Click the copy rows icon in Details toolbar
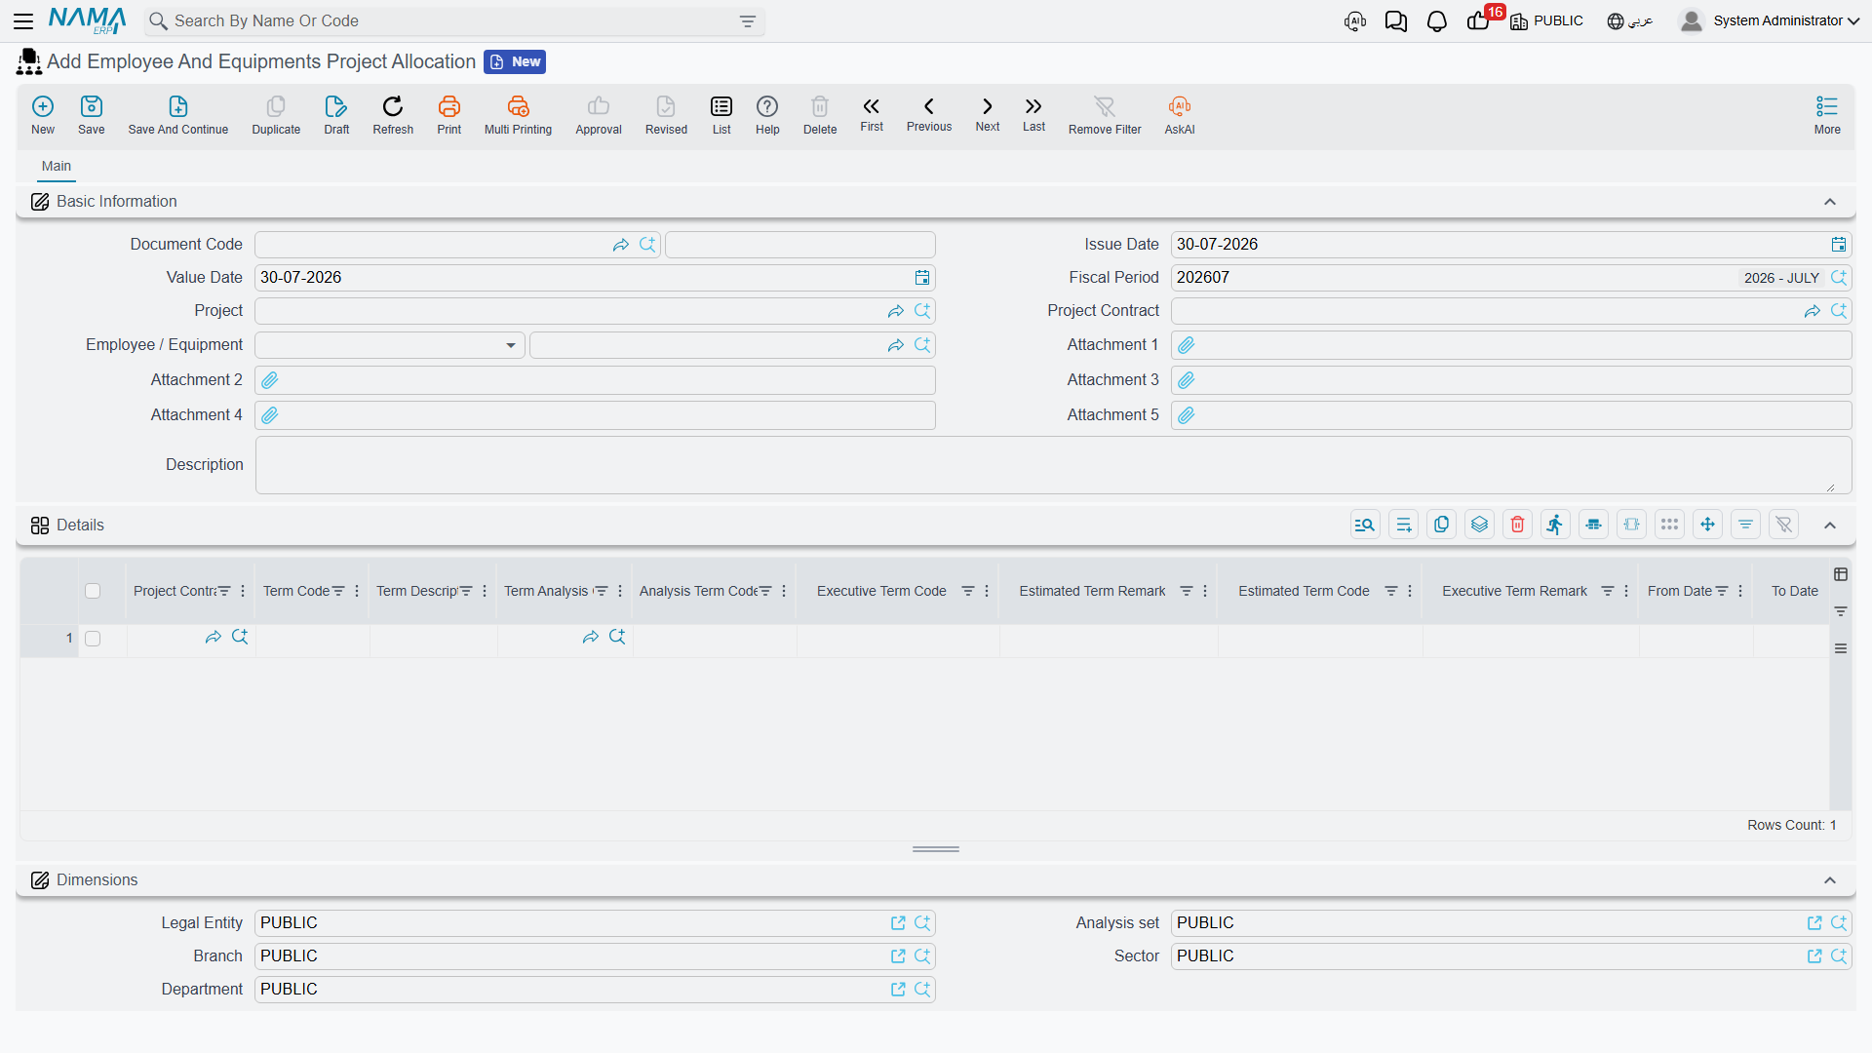1872x1053 pixels. (1441, 525)
